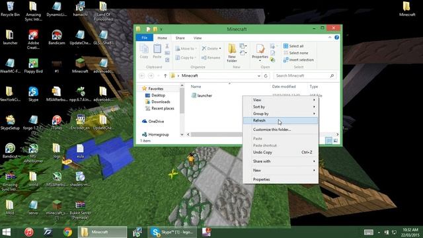Open the Encoder_en desktop icon
The height and width of the screenshot is (238, 423).
[x=80, y=122]
